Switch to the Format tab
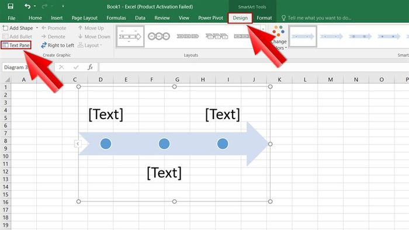409x230 pixels. [x=264, y=18]
